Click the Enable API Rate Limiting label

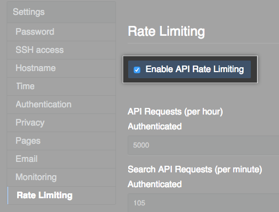tap(194, 69)
